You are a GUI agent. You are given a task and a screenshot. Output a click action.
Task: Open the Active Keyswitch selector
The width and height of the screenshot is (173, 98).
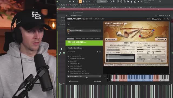(113, 50)
